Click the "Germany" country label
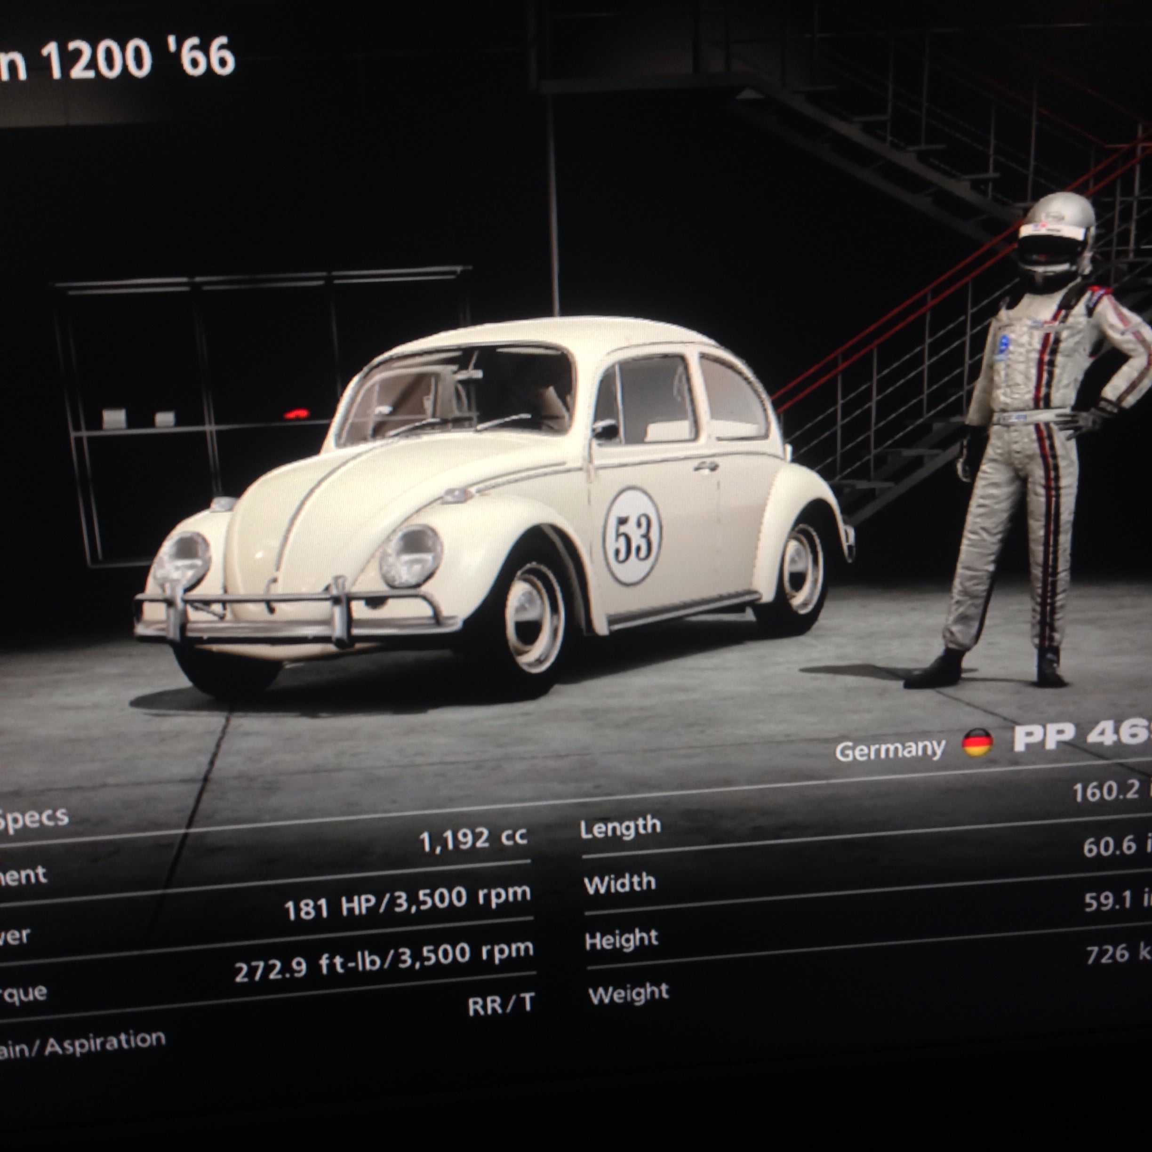The image size is (1152, 1152). click(x=889, y=750)
